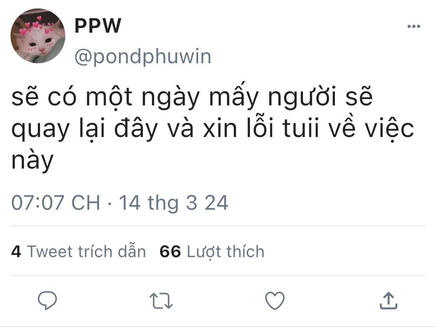Image resolution: width=436 pixels, height=333 pixels.
Task: Select the quote count number 4
Action: tap(16, 252)
